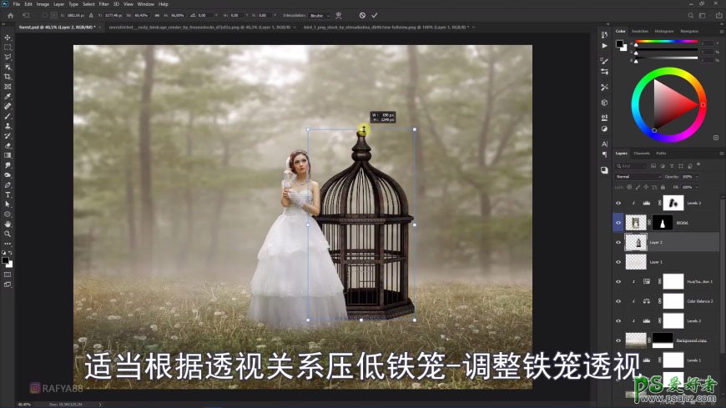Click the foreground color swatch in Color panel

[619, 43]
